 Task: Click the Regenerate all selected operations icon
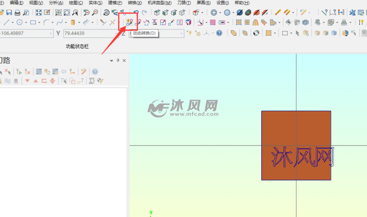19,72
